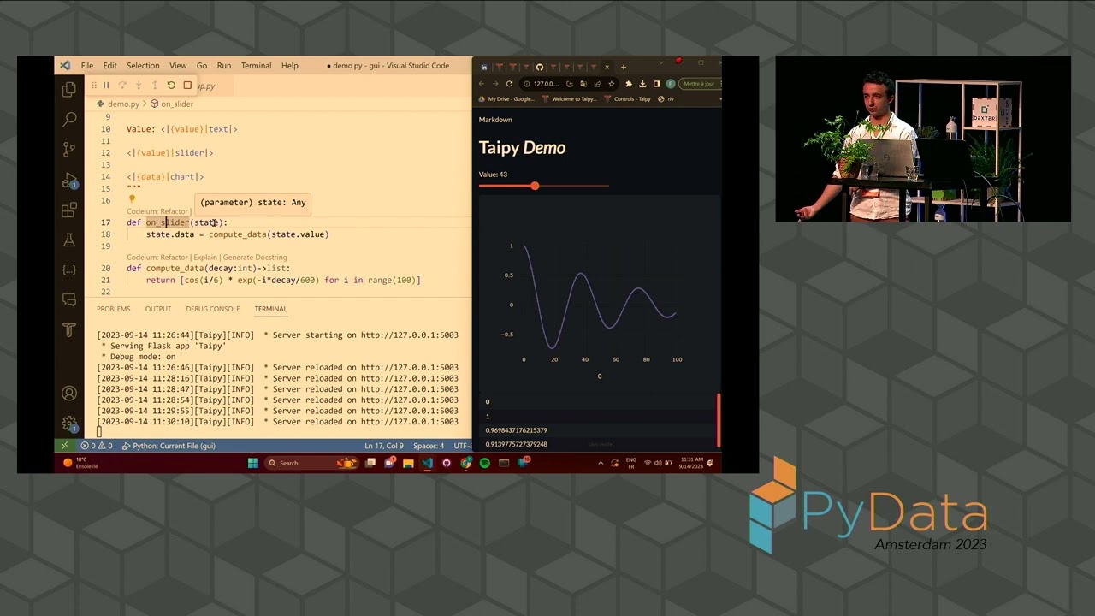Select the TERMINAL panel tab

[270, 309]
